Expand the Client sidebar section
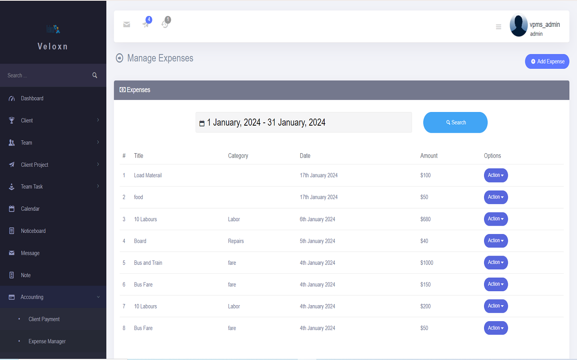 (97, 120)
